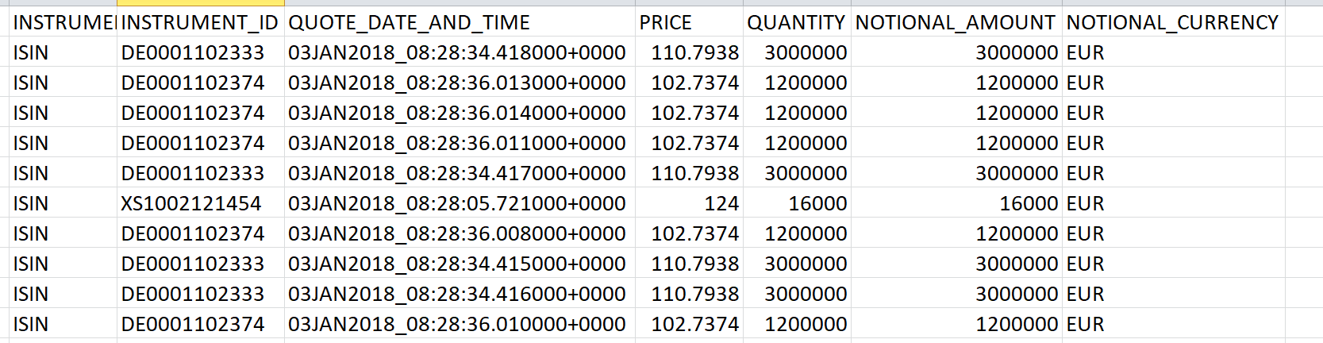Select timestamp 03JAN2018_08:28:36.010000+0000 cell
The height and width of the screenshot is (343, 1323).
coord(460,324)
